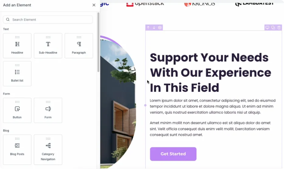The width and height of the screenshot is (284, 169).
Task: Click the Search Element input field
Action: [x=48, y=19]
